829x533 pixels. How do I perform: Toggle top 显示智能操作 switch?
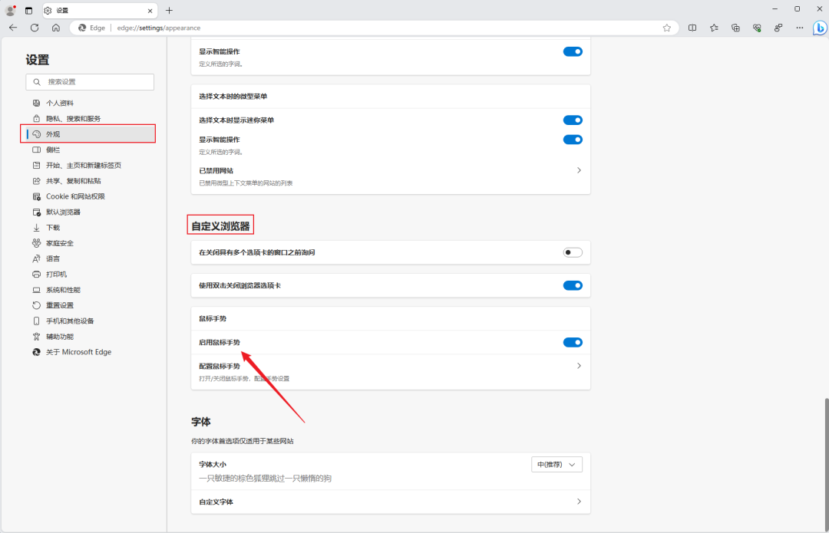coord(573,52)
